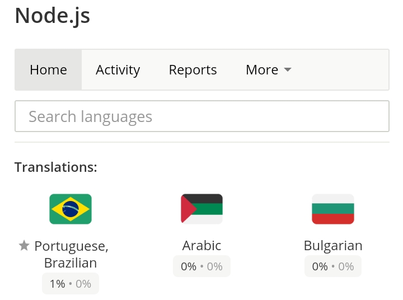Open the Activity tab

(118, 69)
